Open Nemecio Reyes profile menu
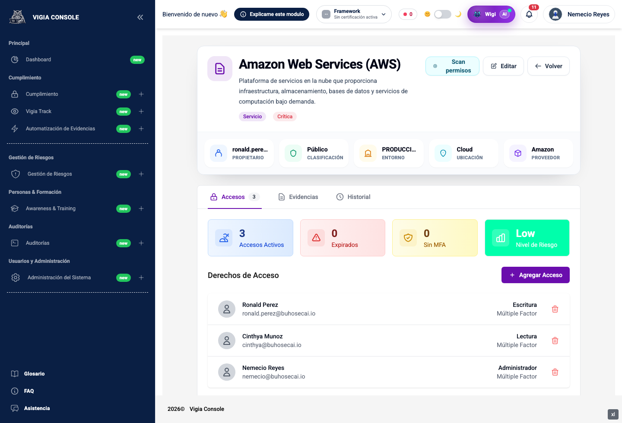Screen dimensions: 622x423 point(579,14)
